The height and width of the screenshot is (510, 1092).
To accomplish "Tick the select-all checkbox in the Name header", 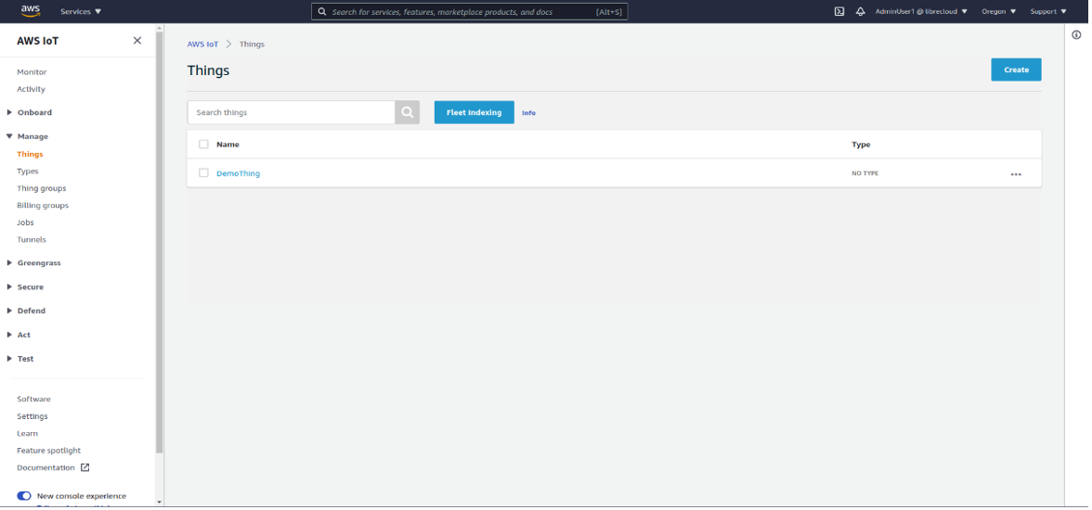I will pos(203,145).
